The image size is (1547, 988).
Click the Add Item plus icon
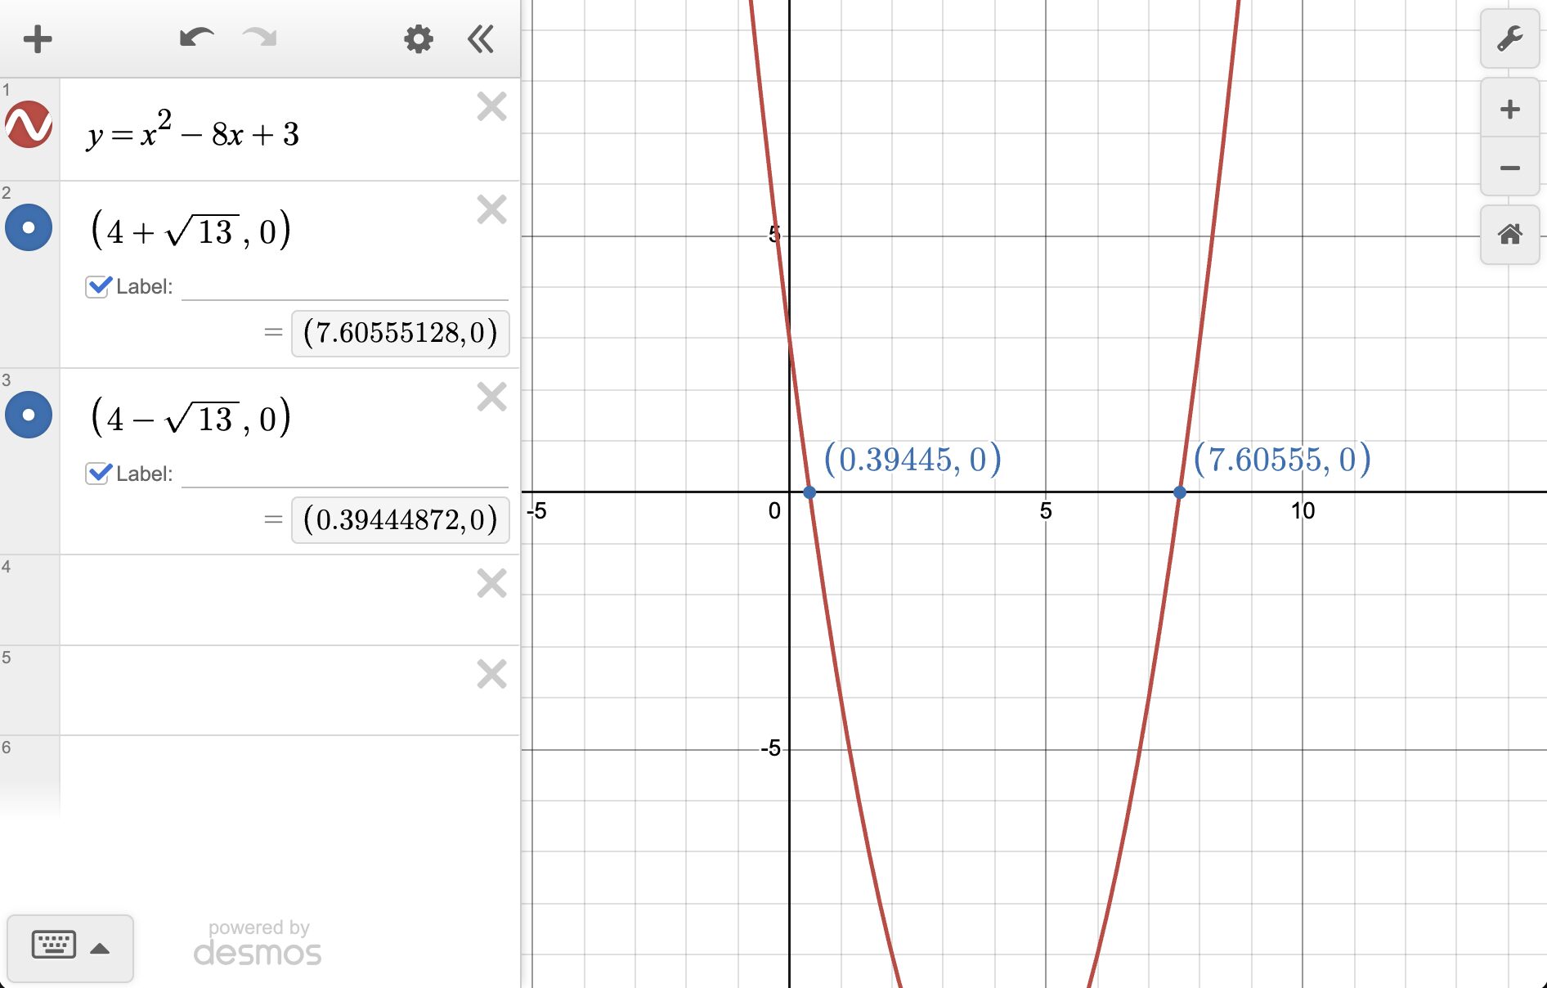[38, 39]
